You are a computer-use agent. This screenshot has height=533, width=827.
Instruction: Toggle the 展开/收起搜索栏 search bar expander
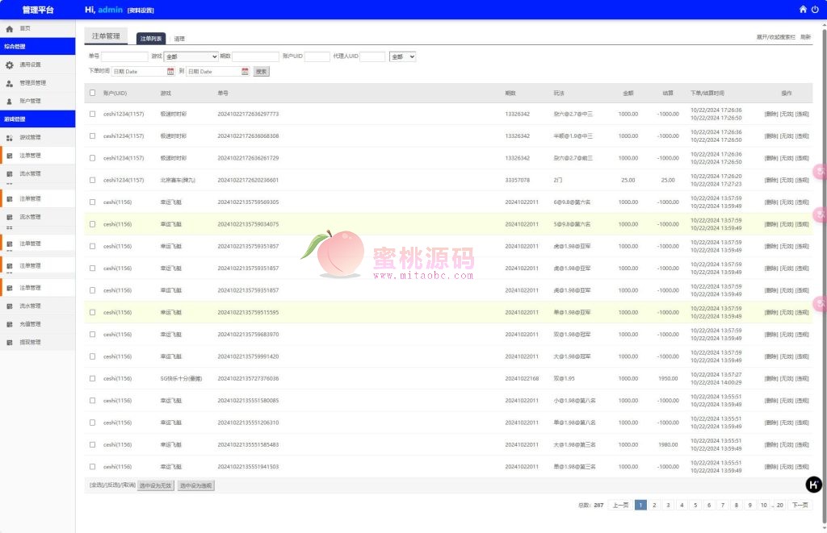(x=775, y=38)
